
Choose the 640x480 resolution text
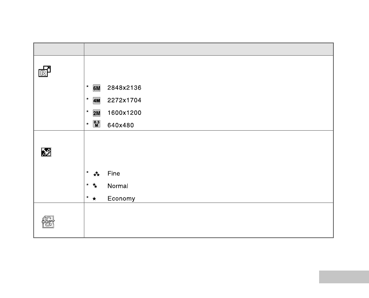click(121, 125)
